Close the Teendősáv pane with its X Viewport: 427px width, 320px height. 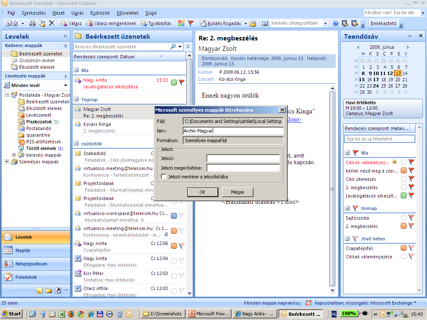(420, 36)
